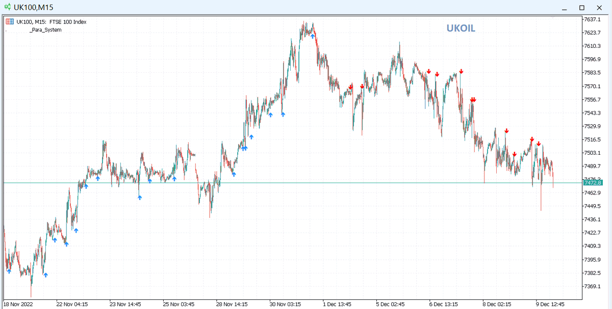612x309 pixels.
Task: Click price scale value 7637.1
Action: 593,19
